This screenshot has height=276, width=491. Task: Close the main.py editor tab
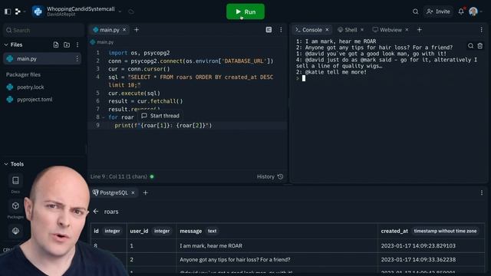[124, 30]
